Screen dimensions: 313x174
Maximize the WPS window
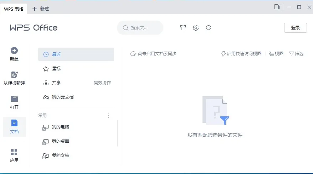click(299, 7)
